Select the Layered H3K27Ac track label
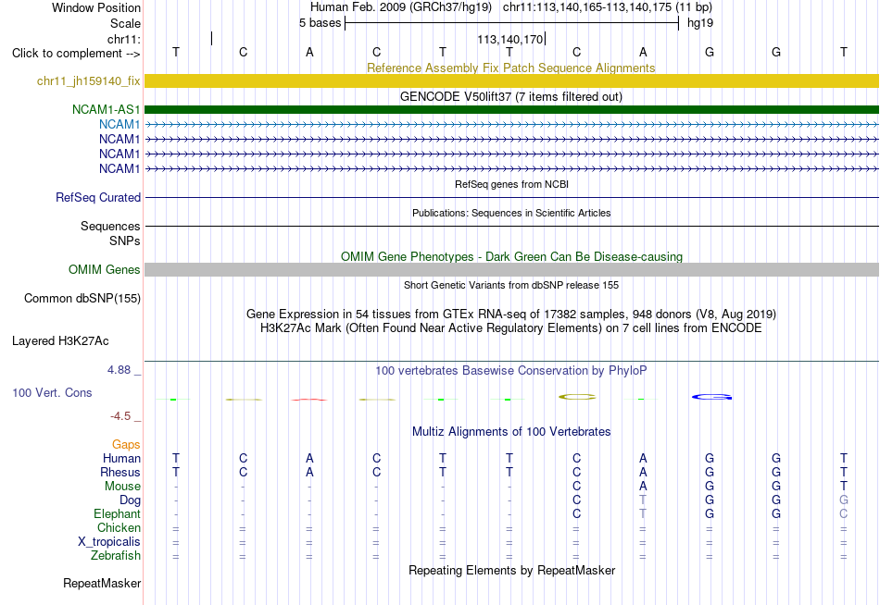The image size is (880, 605). 60,341
